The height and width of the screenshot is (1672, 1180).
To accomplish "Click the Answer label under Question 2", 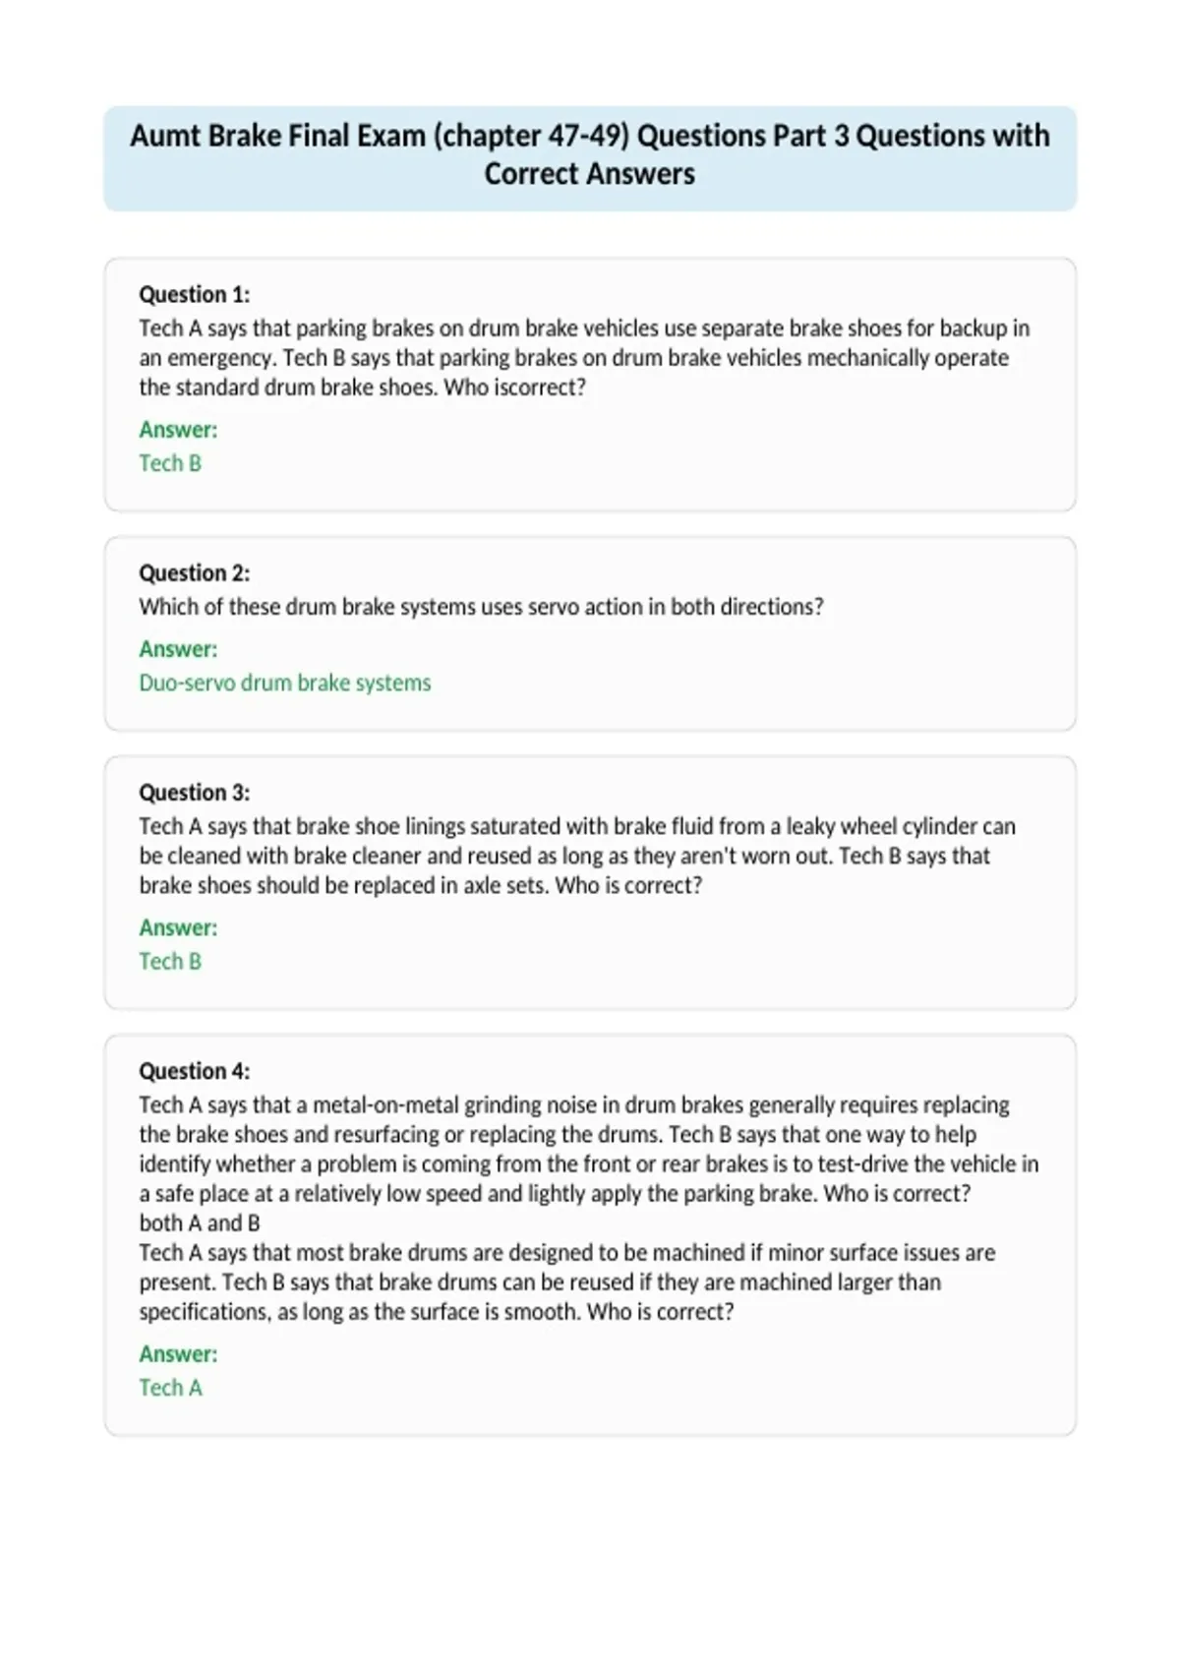I will tap(178, 649).
